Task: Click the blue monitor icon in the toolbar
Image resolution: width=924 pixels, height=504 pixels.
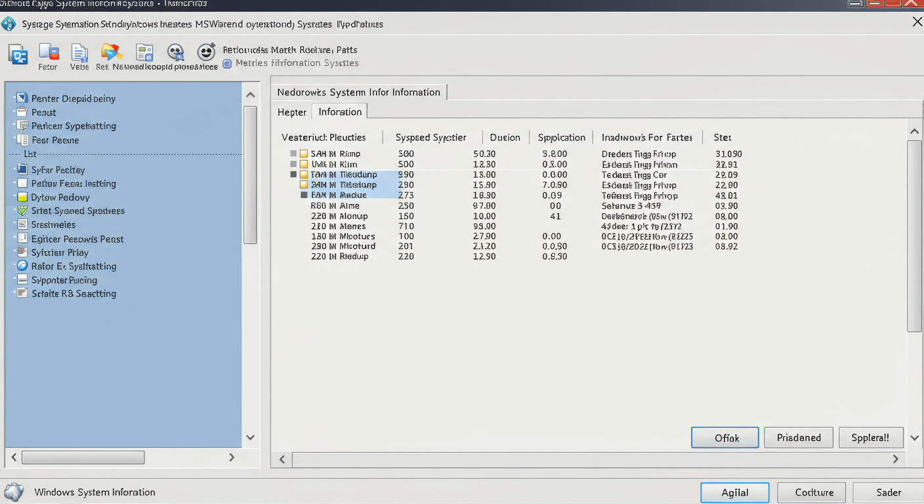Action: (18, 55)
